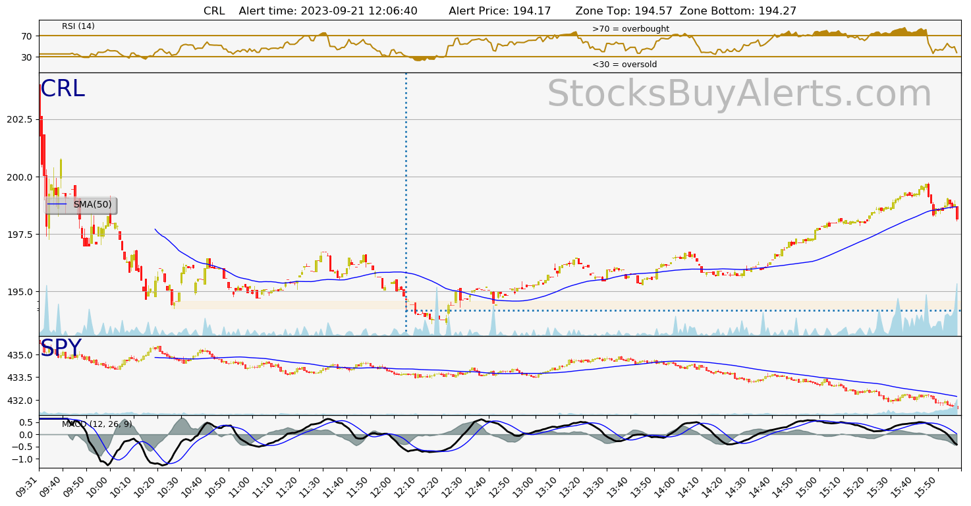Click the RSI 30 axis label

(x=27, y=57)
